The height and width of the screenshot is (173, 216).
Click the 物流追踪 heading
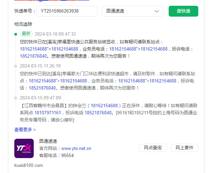(23, 24)
